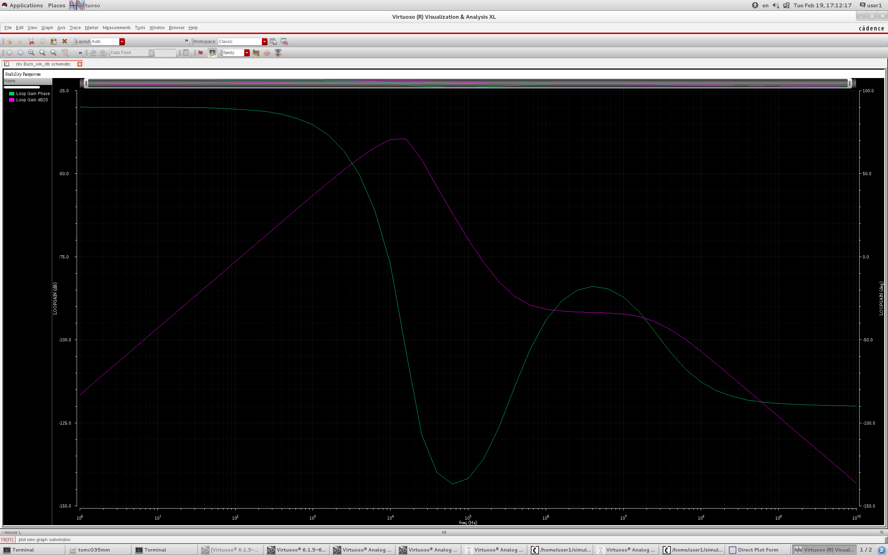Click the Stability Response title

(23, 74)
